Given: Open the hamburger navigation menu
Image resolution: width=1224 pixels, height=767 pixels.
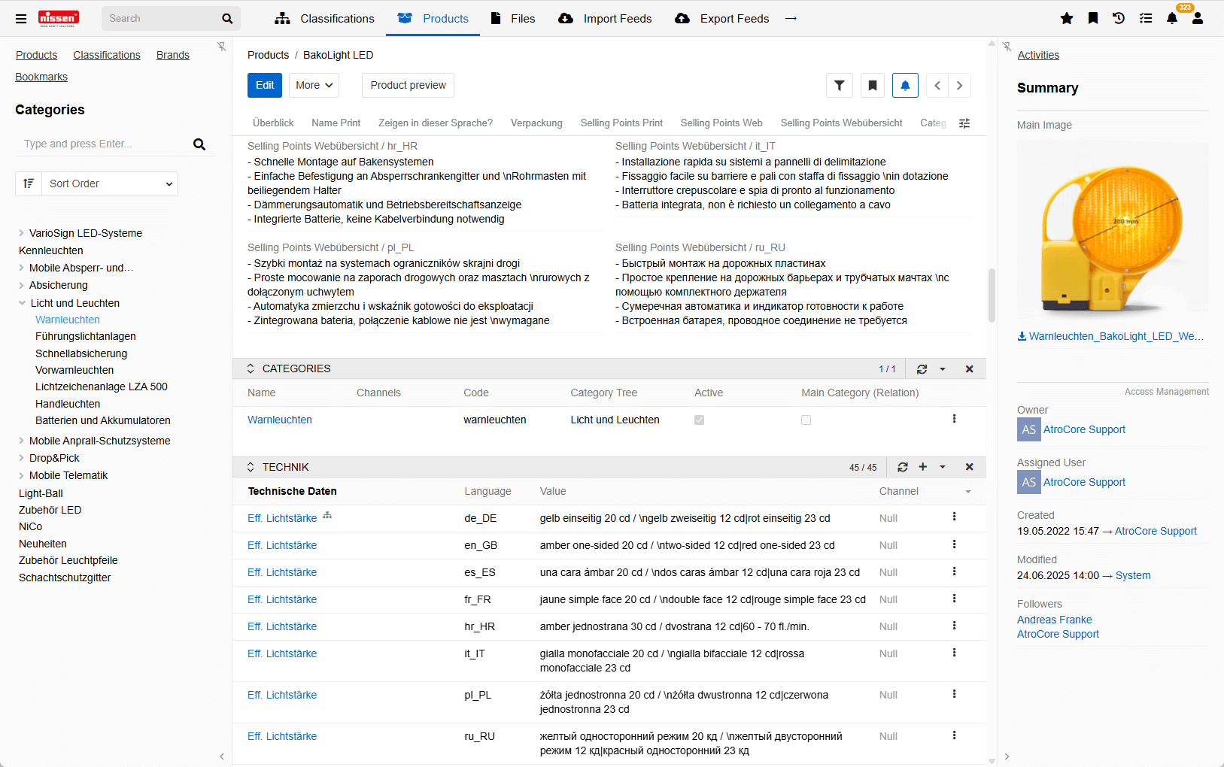Looking at the screenshot, I should (x=21, y=19).
